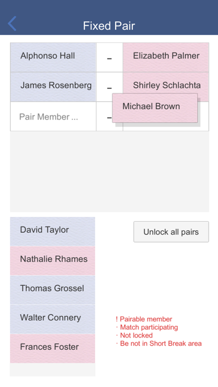Click the Unlock all pairs button
The height and width of the screenshot is (387, 218).
pos(171,232)
